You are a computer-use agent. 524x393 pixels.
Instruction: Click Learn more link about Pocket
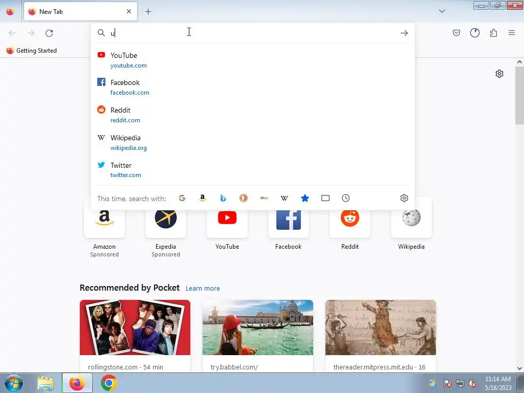pos(203,289)
